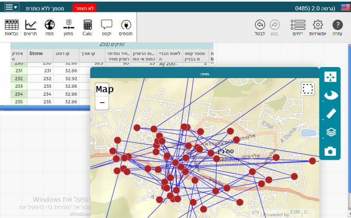Open the תוספים (plugins) tool
The width and height of the screenshot is (351, 218).
125,27
